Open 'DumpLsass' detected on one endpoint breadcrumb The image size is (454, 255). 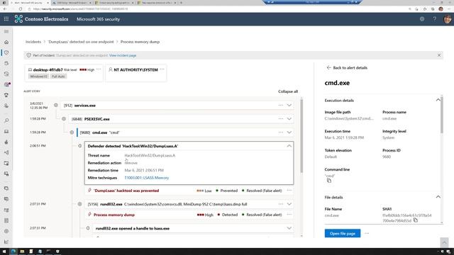pos(81,42)
